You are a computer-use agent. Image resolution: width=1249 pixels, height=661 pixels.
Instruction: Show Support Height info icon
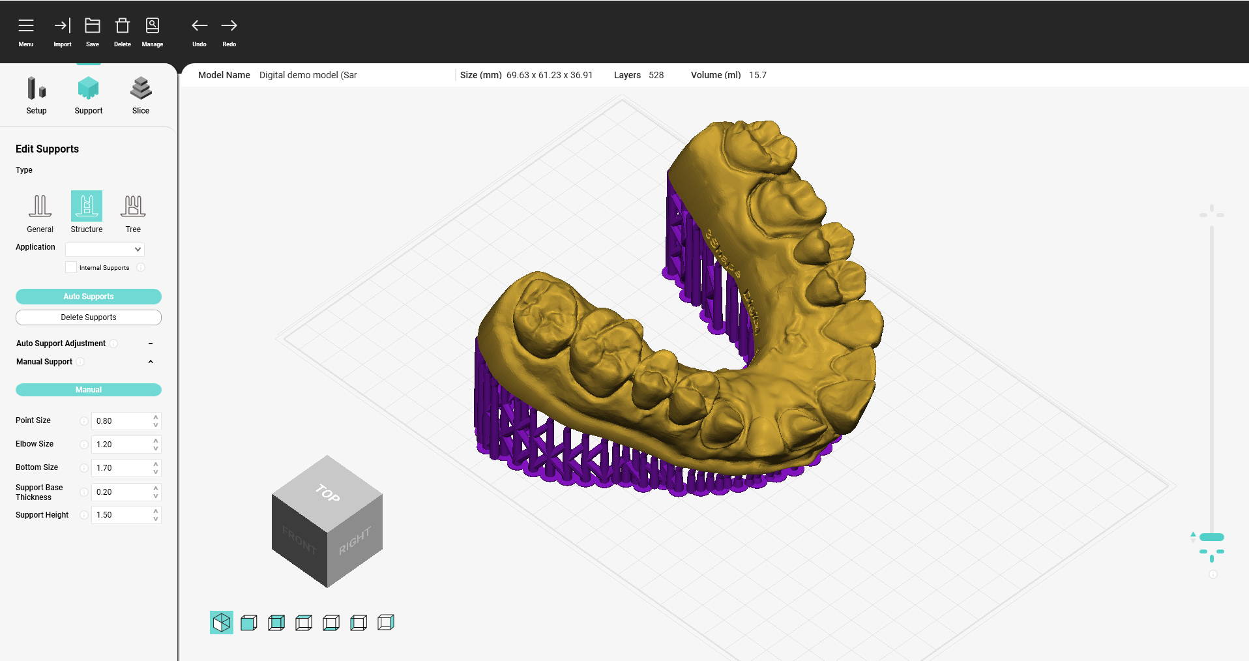[83, 515]
